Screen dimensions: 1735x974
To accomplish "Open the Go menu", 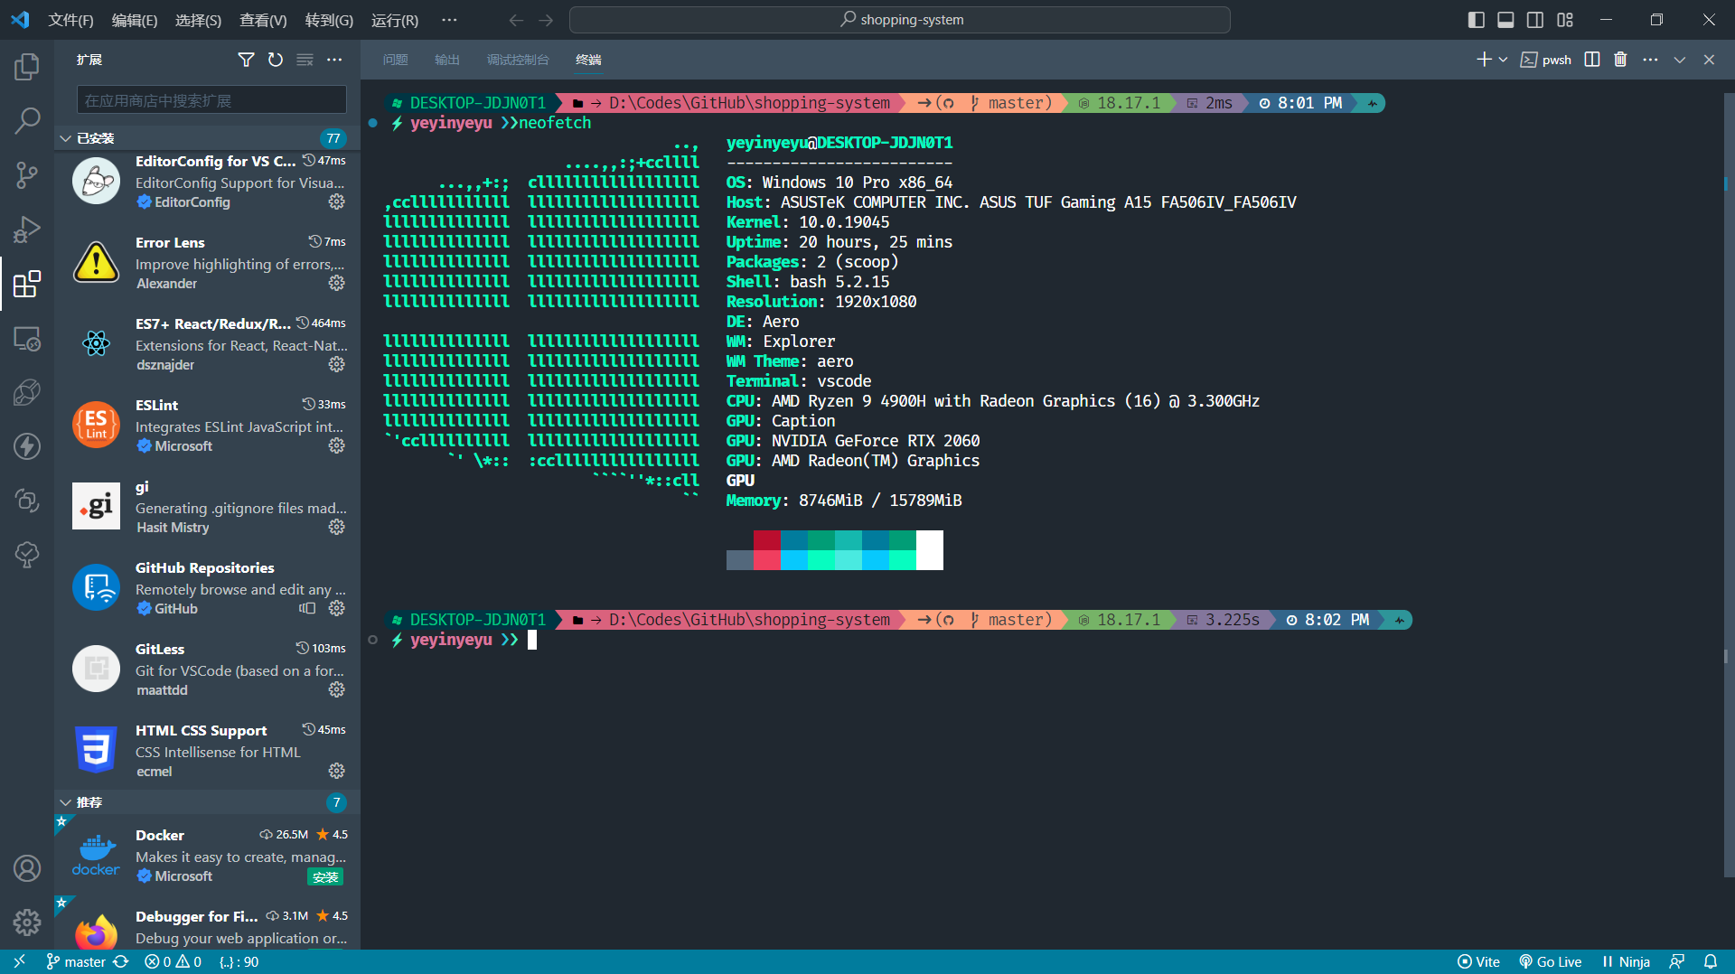I will [x=329, y=20].
